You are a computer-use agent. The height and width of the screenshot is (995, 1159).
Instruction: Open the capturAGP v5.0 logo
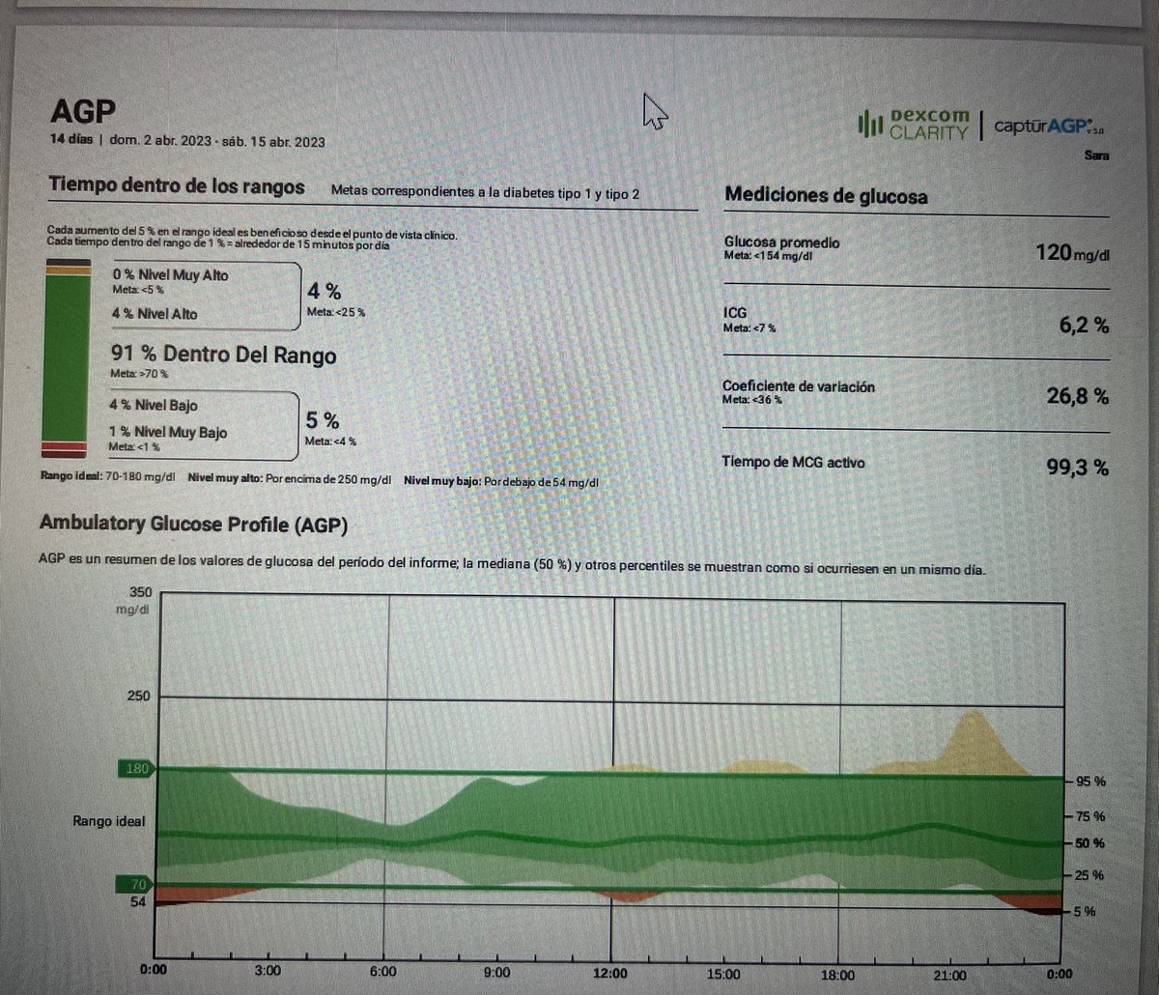click(x=1043, y=124)
